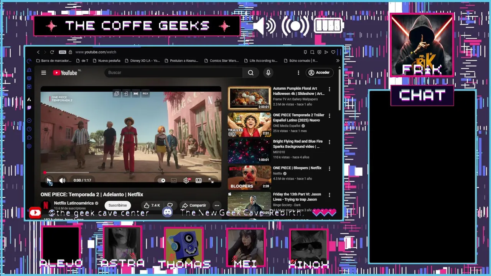Toggle the RGX video enhancement button

[x=145, y=94]
